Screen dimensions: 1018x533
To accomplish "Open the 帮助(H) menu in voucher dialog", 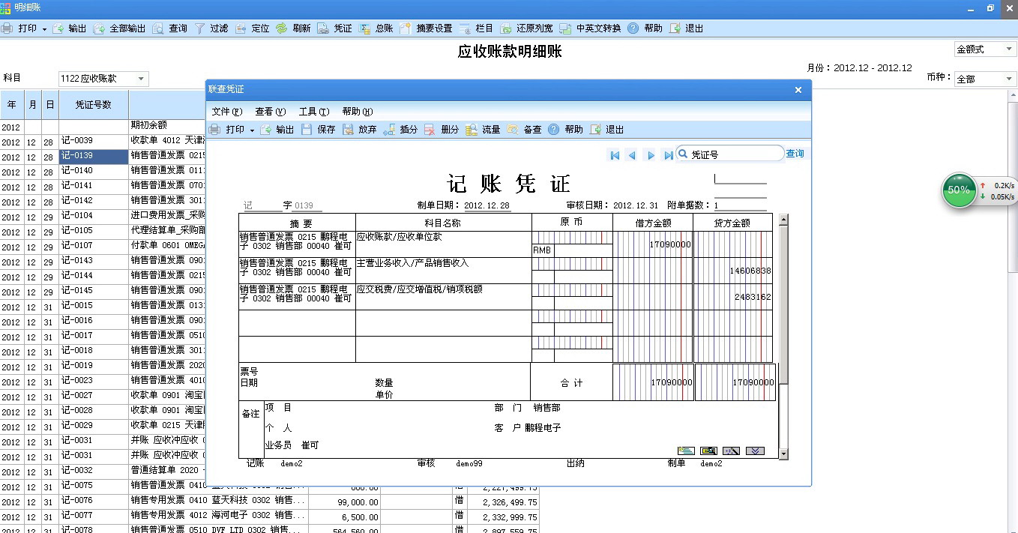I will coord(358,112).
